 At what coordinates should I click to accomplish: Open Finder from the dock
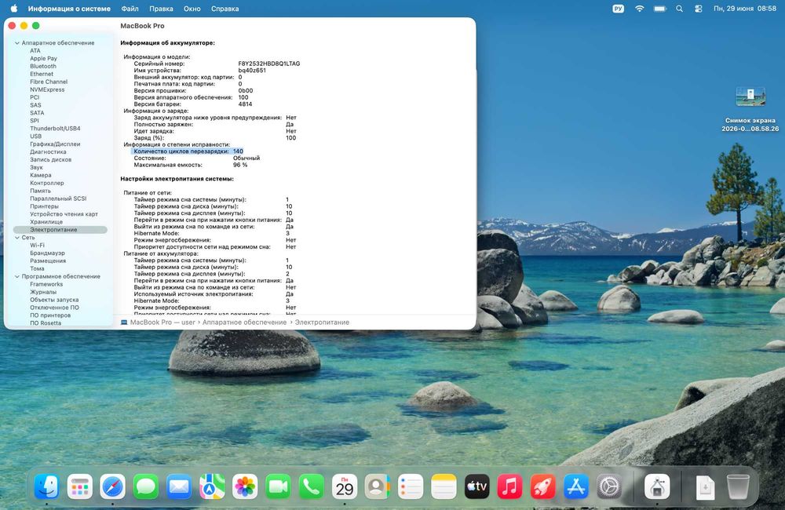(46, 486)
